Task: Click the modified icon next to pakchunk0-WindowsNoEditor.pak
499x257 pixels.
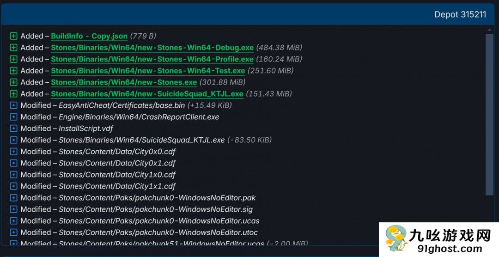Action: tap(13, 198)
